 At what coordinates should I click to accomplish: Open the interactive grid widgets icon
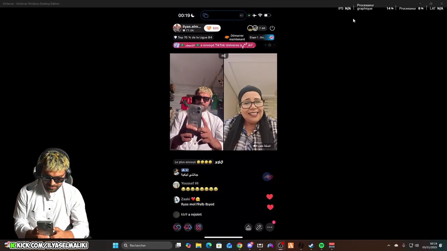(199, 227)
